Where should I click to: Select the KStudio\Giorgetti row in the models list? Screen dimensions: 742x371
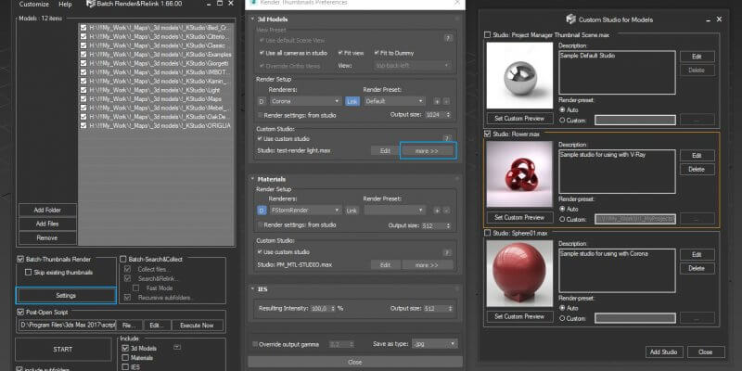156,63
